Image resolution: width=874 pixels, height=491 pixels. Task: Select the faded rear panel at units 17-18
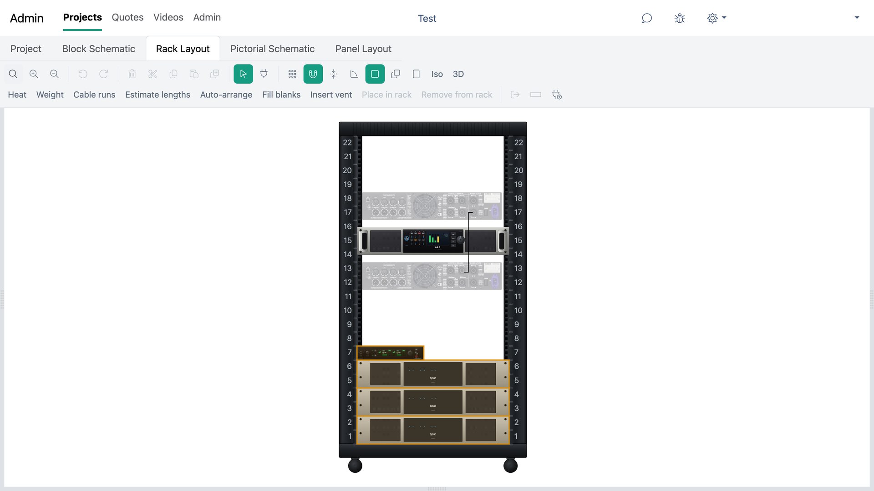coord(432,206)
